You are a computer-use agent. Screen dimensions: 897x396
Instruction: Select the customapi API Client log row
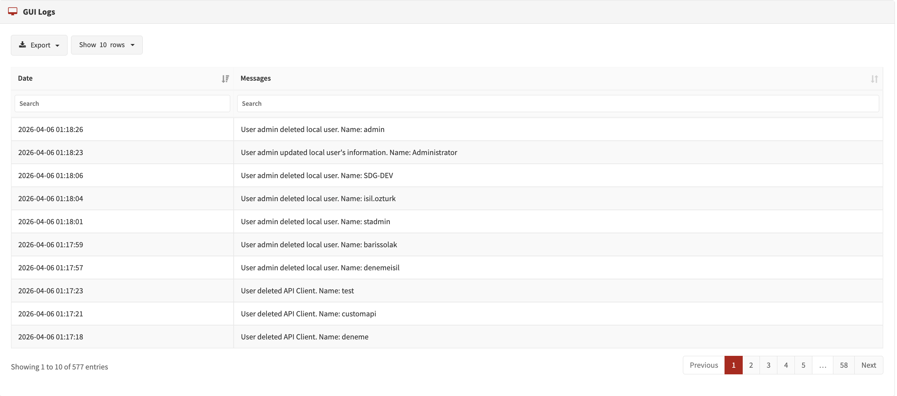pos(308,314)
